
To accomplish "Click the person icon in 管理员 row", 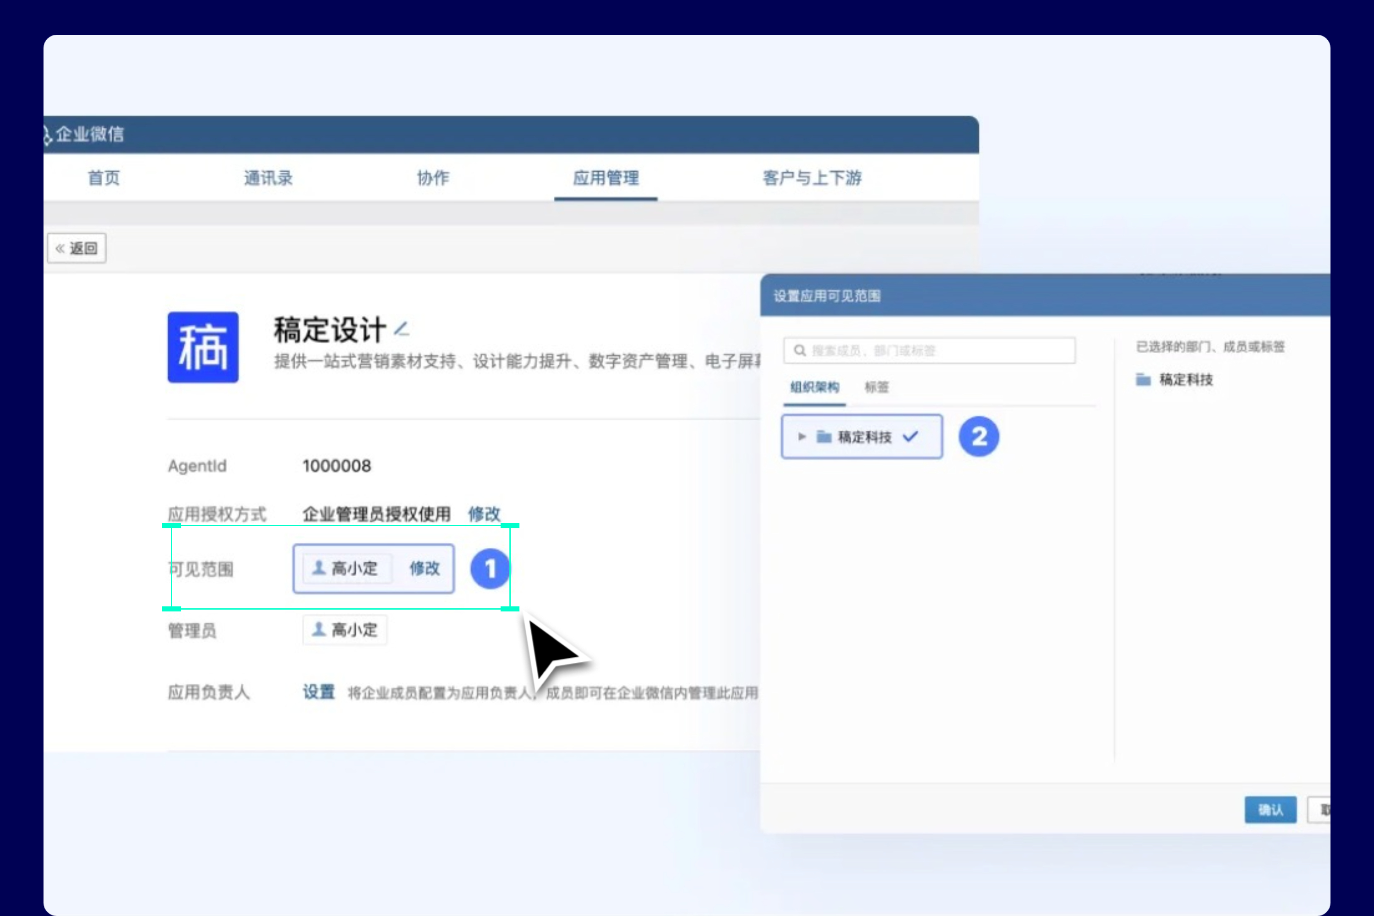I will coord(318,629).
